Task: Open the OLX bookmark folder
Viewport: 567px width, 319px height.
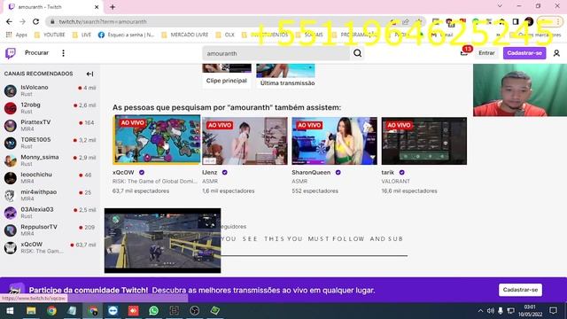Action: coord(225,35)
